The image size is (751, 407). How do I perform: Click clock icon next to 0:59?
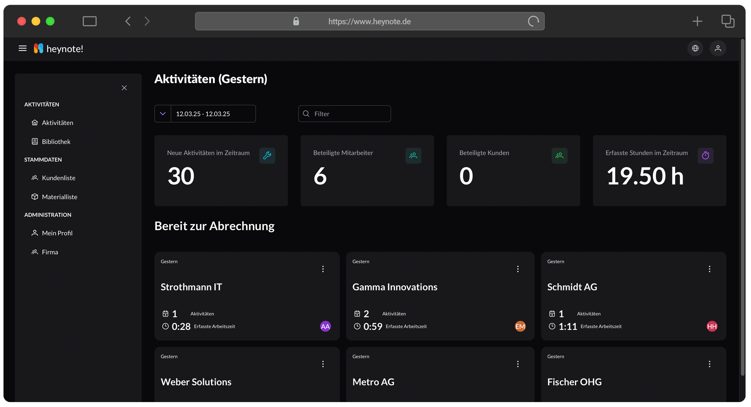[357, 326]
